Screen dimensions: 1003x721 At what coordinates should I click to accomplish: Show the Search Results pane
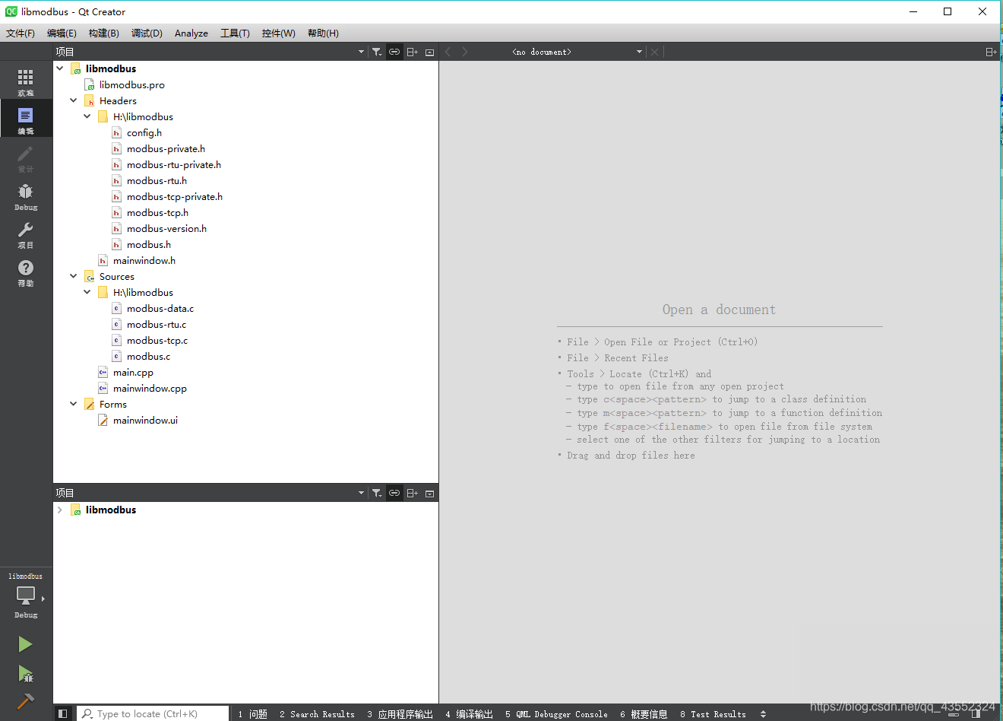[317, 714]
